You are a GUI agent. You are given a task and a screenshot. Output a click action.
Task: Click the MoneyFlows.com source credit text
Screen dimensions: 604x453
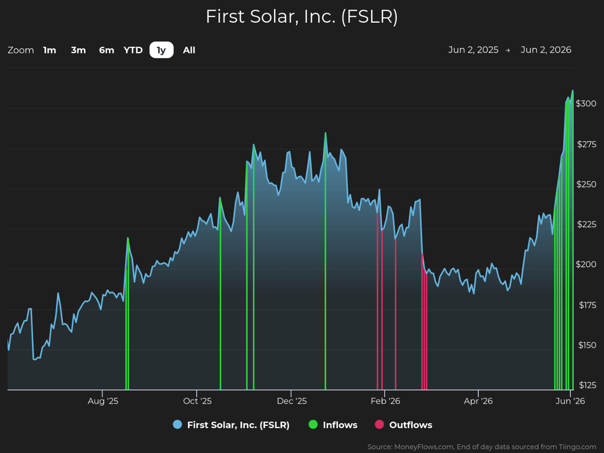482,447
